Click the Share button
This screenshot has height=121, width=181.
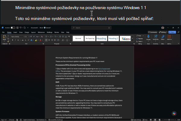pos(172,32)
